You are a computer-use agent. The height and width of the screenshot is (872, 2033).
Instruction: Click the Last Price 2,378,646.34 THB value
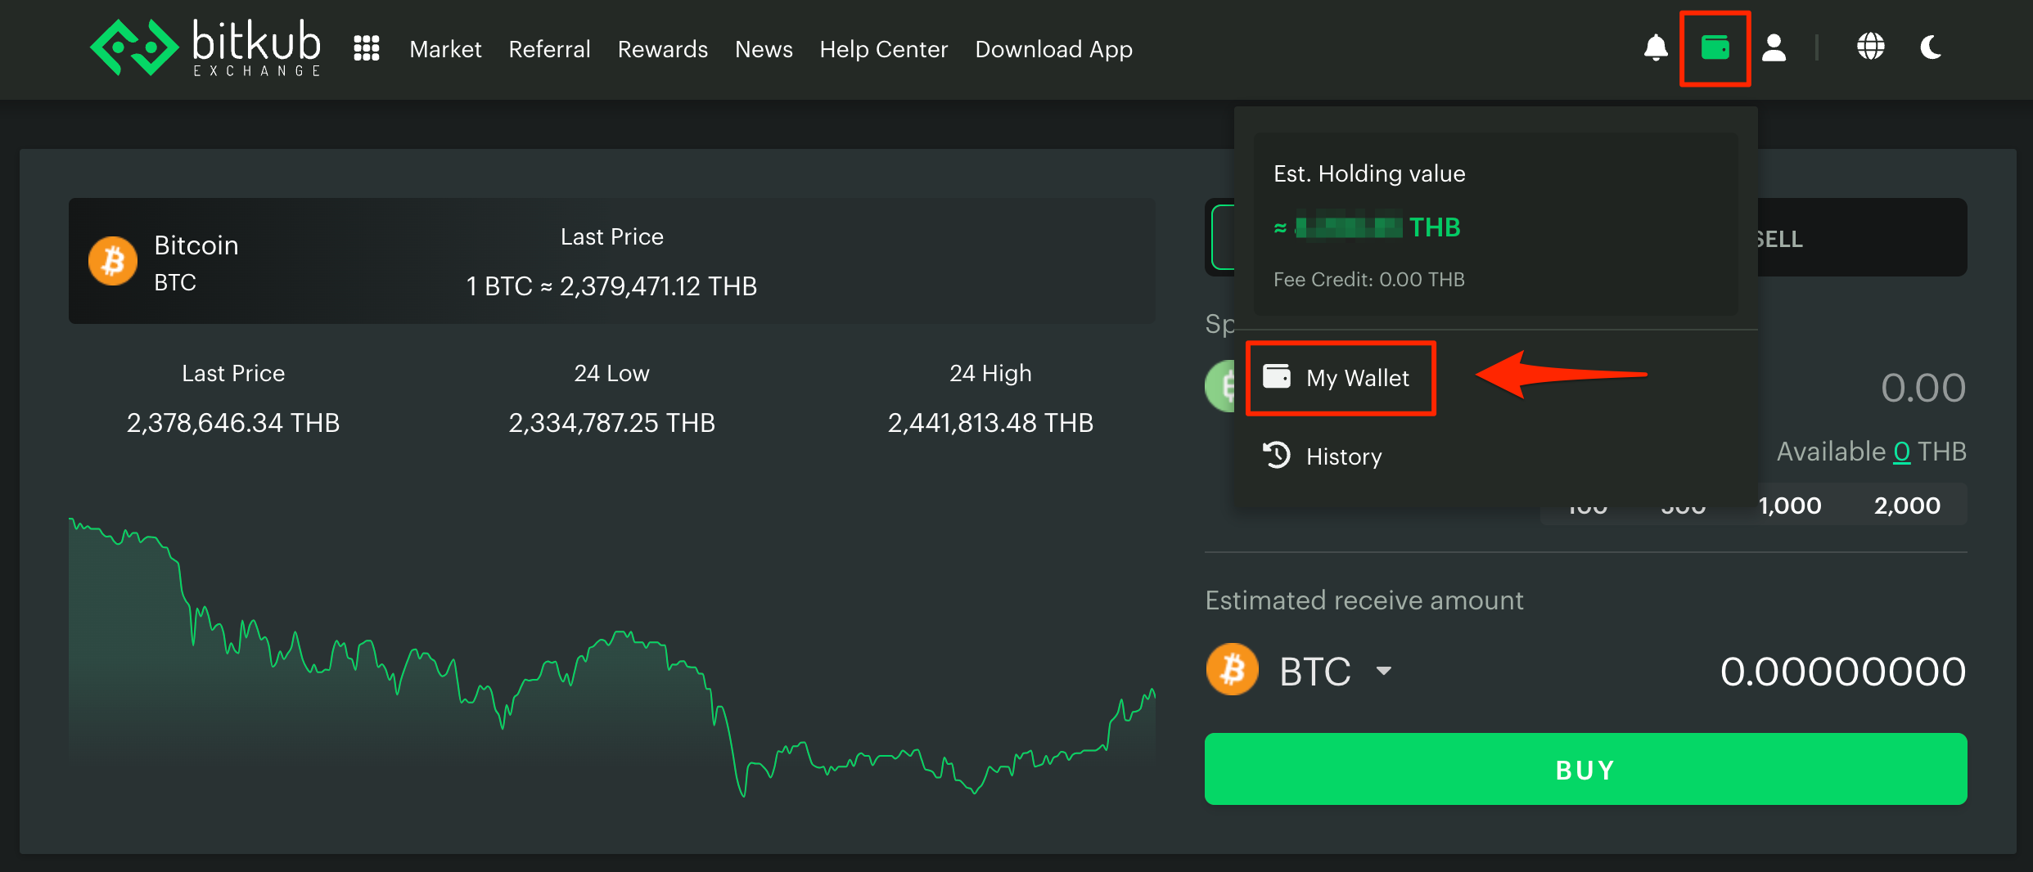pyautogui.click(x=233, y=423)
